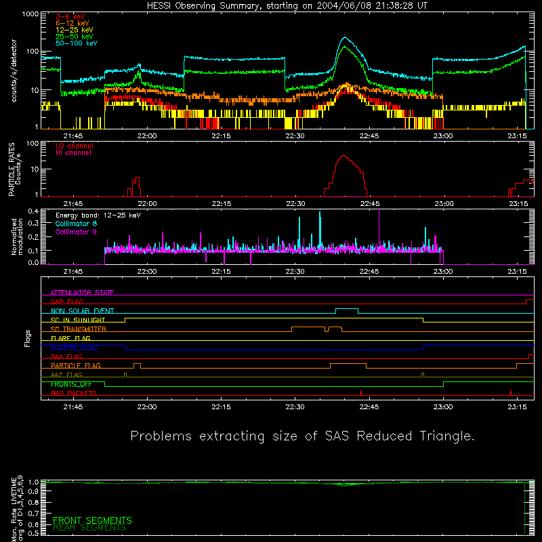Select the Collimator 9 legend label

pyautogui.click(x=76, y=232)
